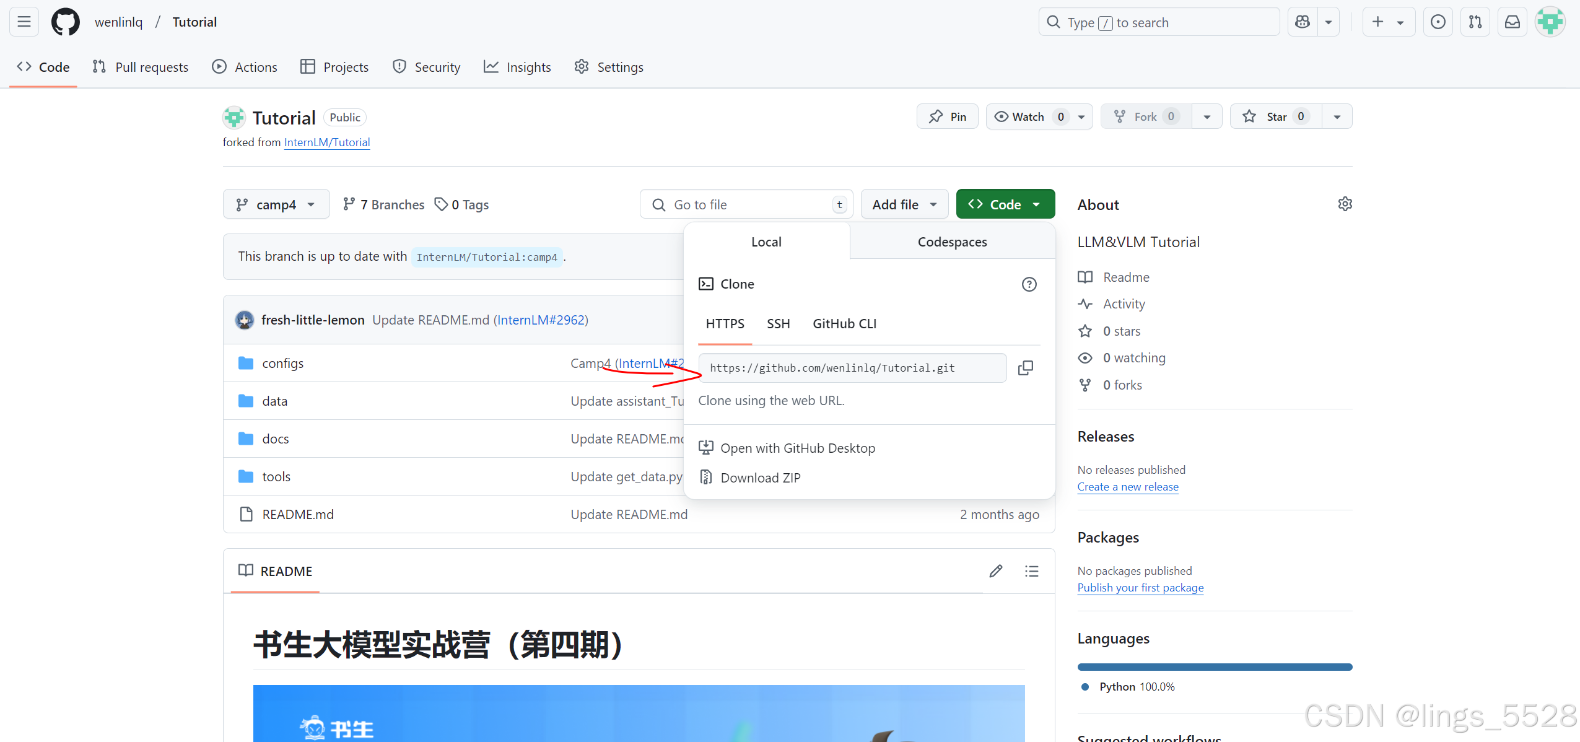The width and height of the screenshot is (1580, 742).
Task: Switch the clone tab to SSH
Action: pyautogui.click(x=778, y=323)
